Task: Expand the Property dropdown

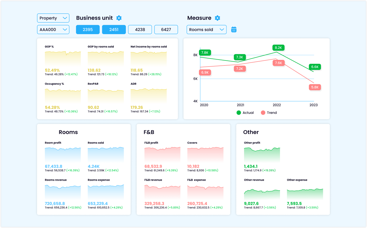Action: 53,18
